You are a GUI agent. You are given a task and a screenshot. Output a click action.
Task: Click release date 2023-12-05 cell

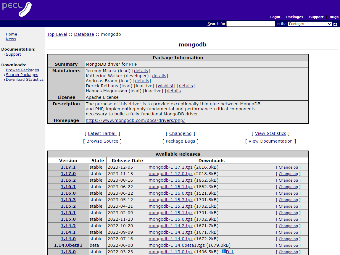(x=127, y=167)
